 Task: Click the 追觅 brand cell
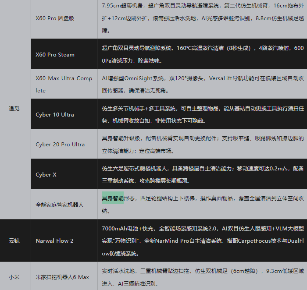click(x=14, y=108)
